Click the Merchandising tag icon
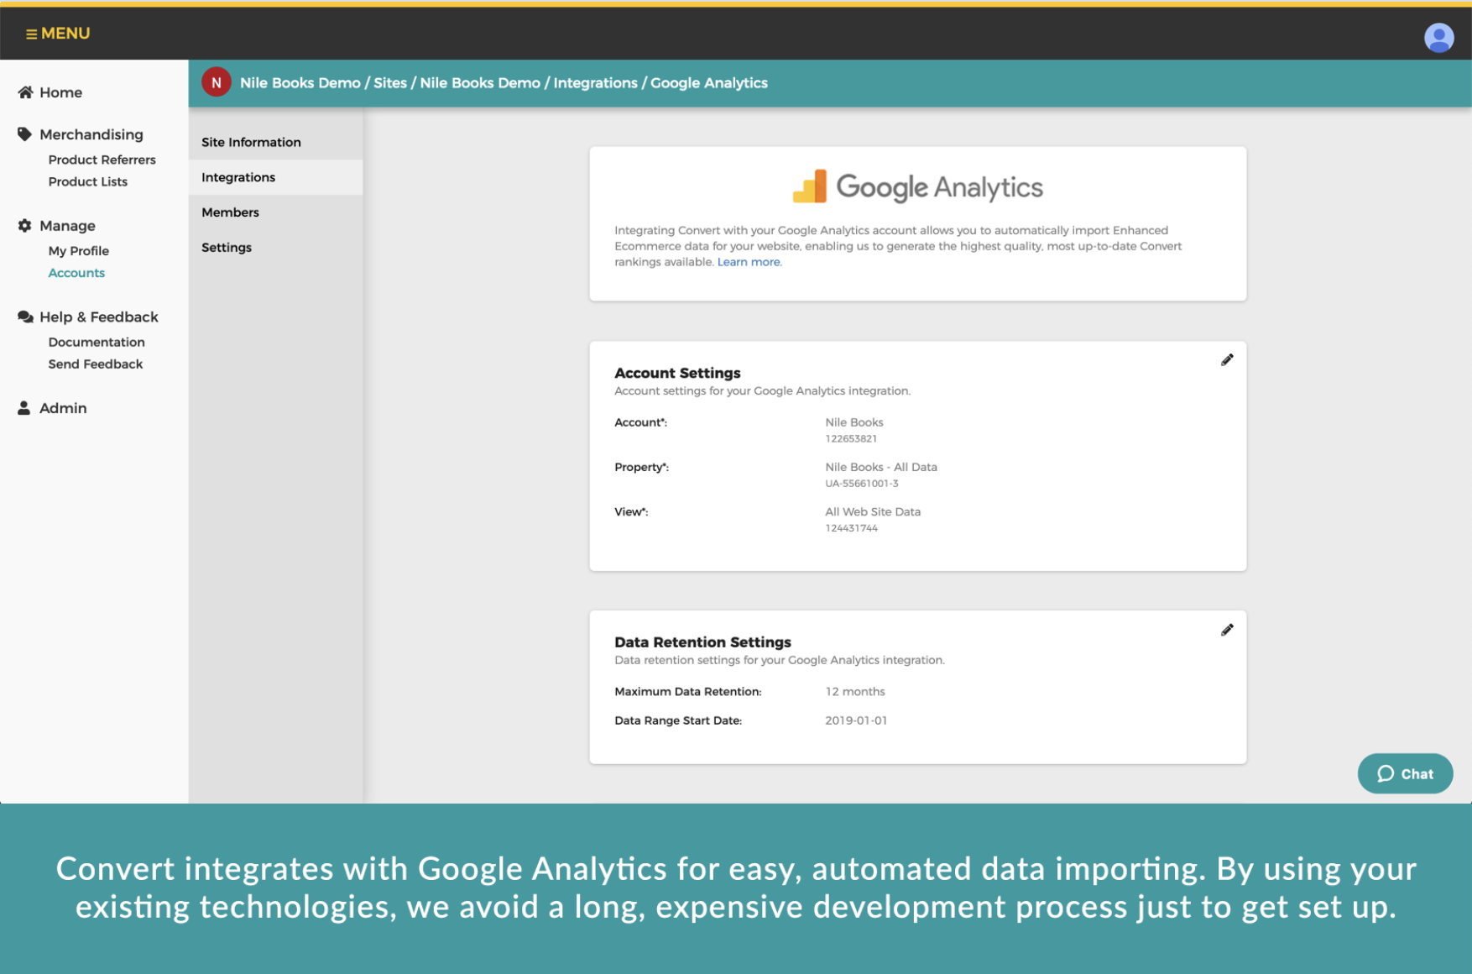 (25, 134)
